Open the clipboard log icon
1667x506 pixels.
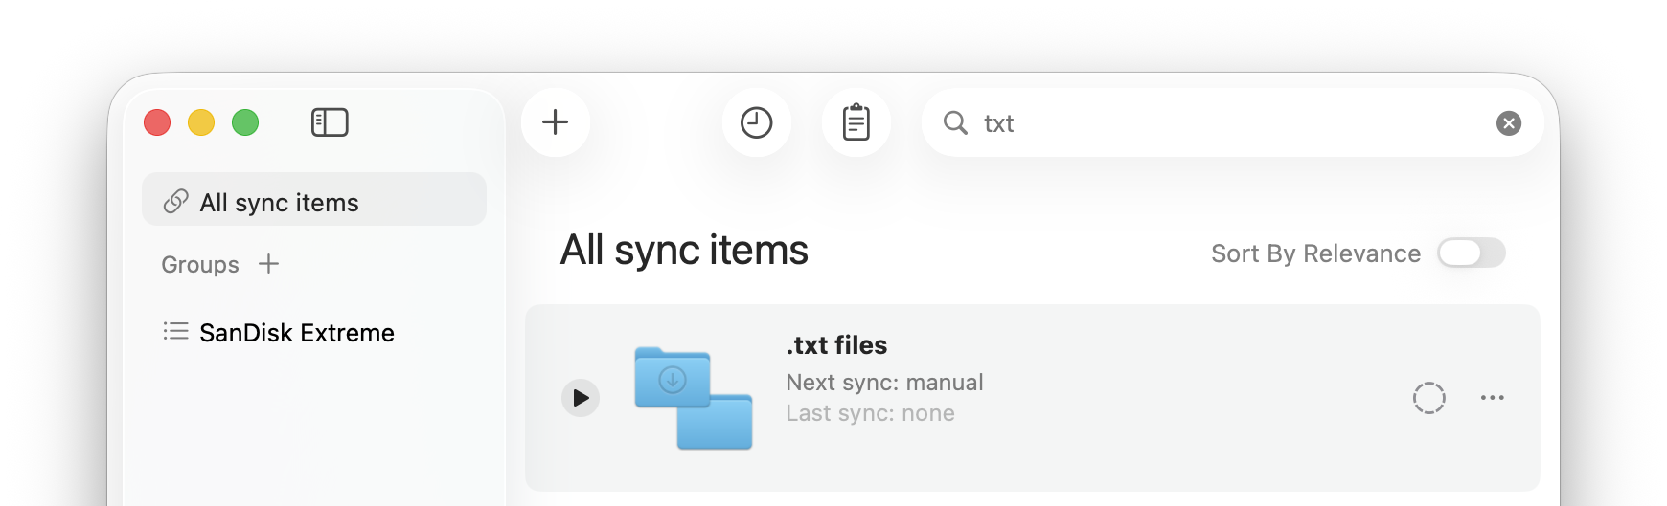(856, 122)
